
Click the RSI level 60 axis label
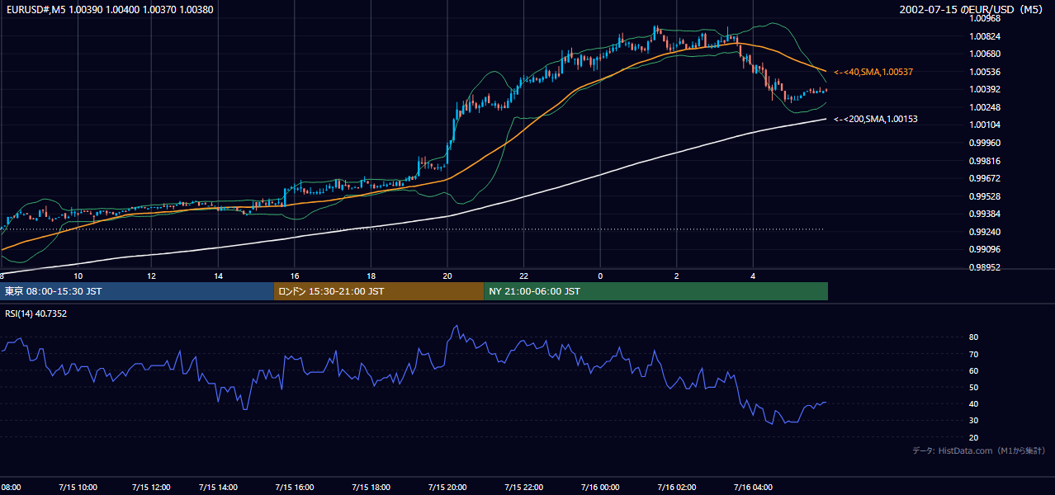pyautogui.click(x=974, y=370)
